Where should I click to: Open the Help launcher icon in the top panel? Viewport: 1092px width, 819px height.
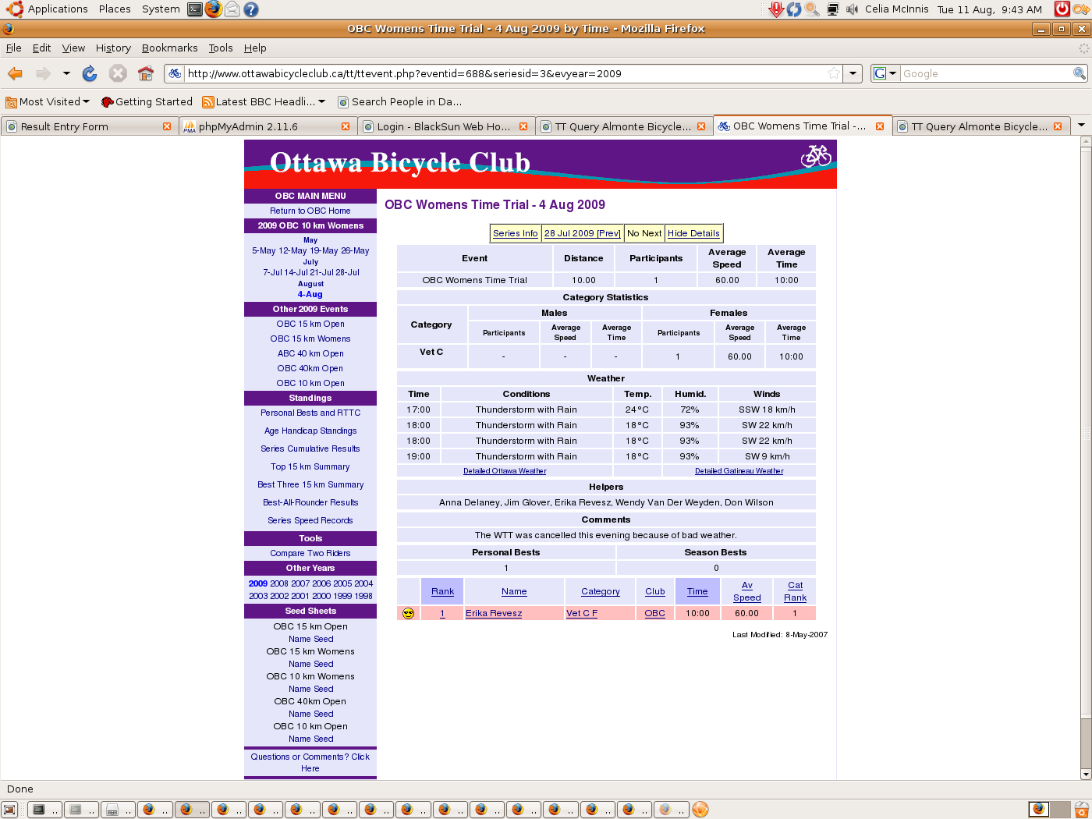coord(250,9)
